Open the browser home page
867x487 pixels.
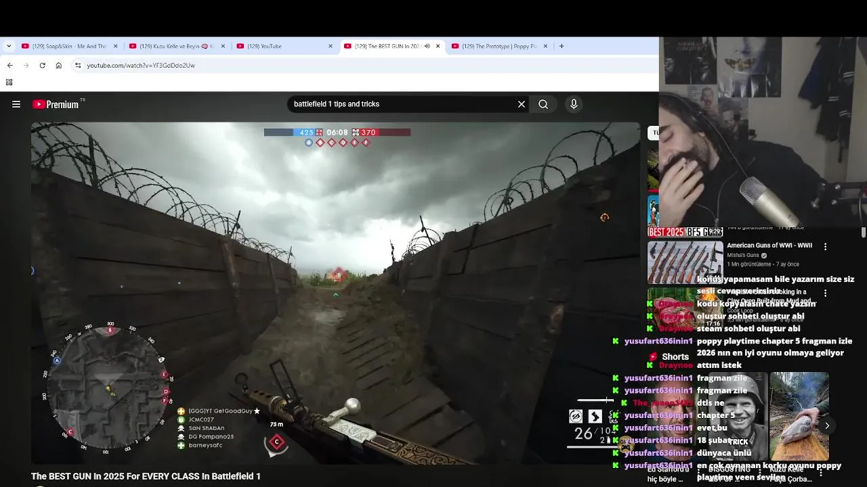pos(59,65)
